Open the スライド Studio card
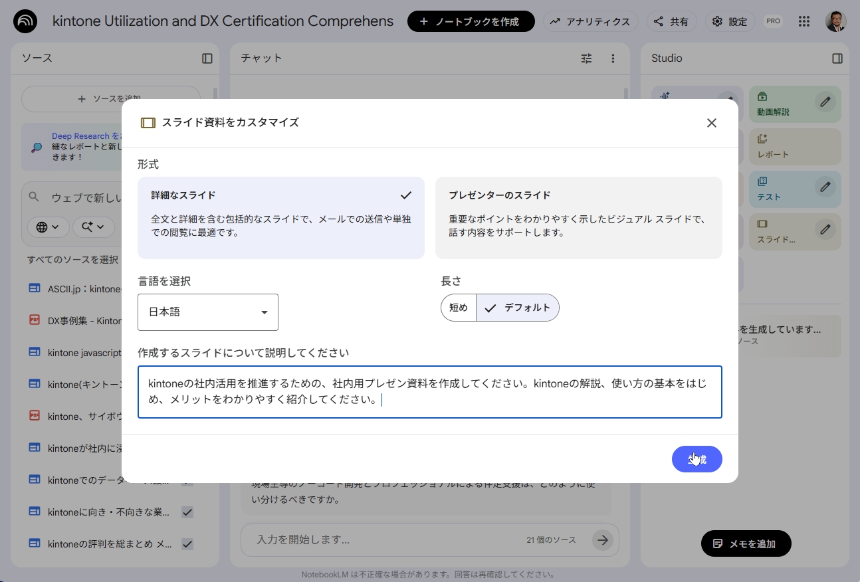The width and height of the screenshot is (860, 582). tap(795, 232)
